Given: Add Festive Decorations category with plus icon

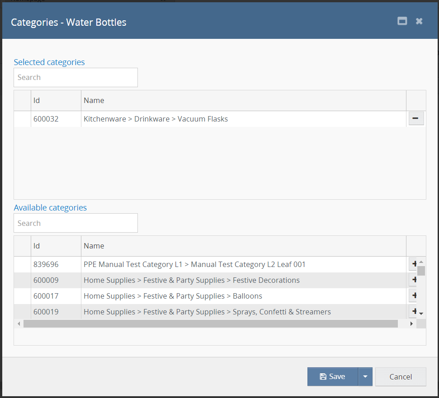Looking at the screenshot, I should (x=414, y=280).
